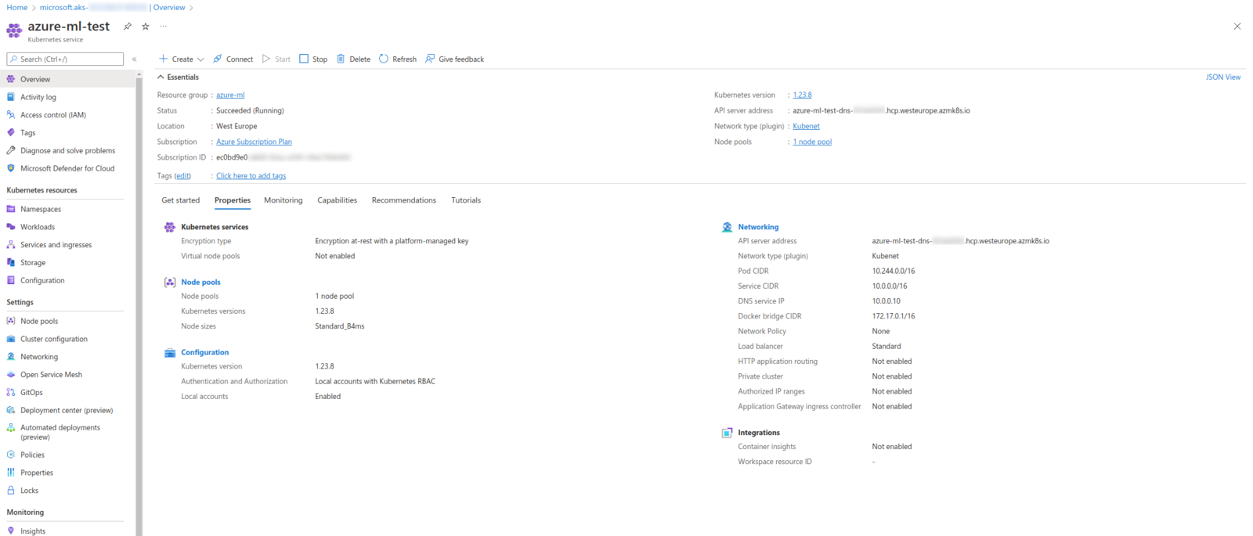The height and width of the screenshot is (536, 1253).
Task: Click the Insights icon under Monitoring
Action: (x=11, y=531)
